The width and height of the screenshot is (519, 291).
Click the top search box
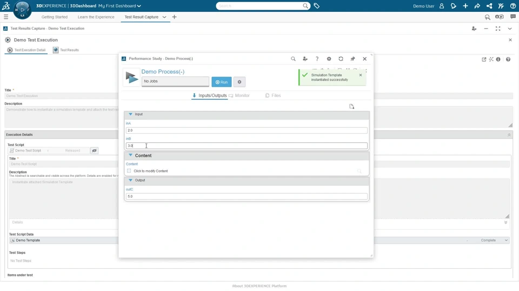pos(260,6)
